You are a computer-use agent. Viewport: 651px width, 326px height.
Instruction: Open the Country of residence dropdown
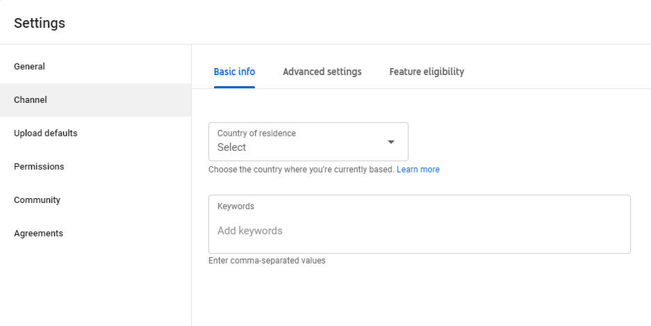tap(308, 142)
